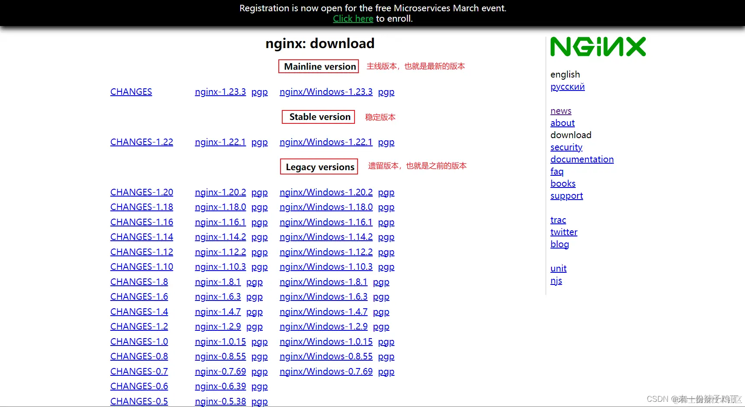This screenshot has height=407, width=745.
Task: Download nginx/Windows-1.14.2
Action: click(x=326, y=237)
